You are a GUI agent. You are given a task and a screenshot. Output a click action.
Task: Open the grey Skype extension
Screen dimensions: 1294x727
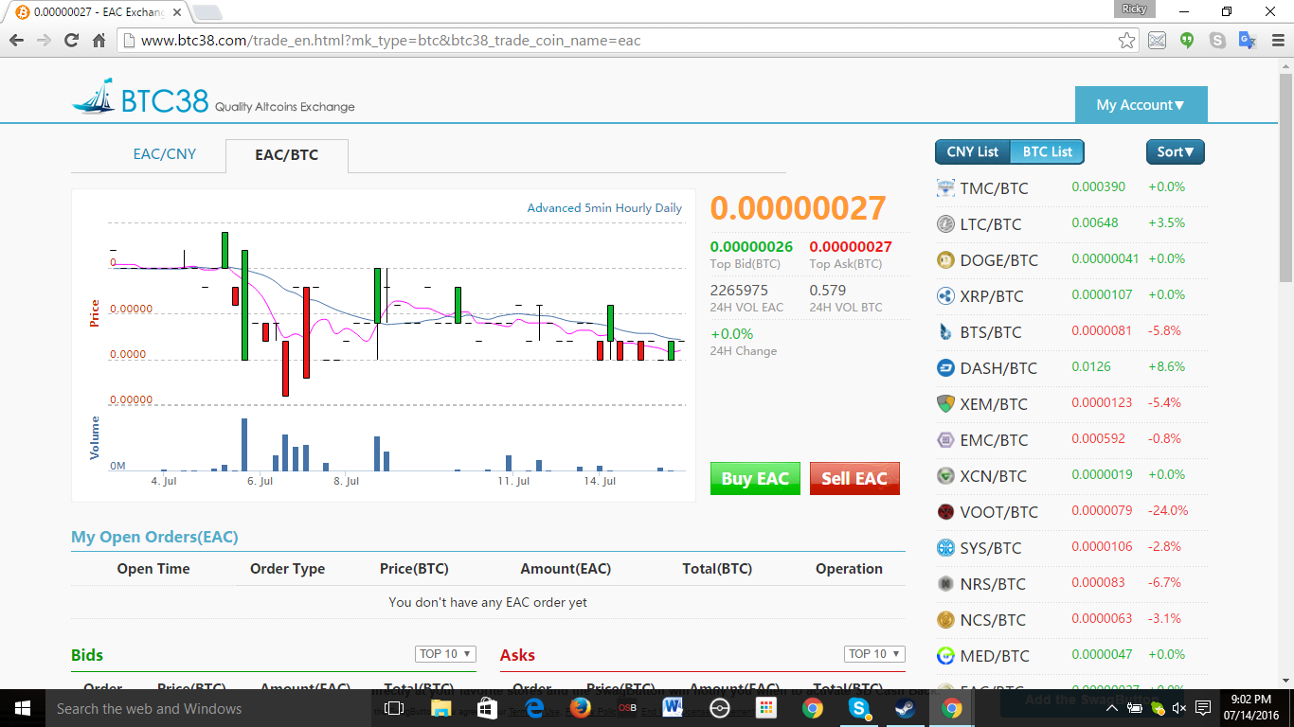(1217, 41)
